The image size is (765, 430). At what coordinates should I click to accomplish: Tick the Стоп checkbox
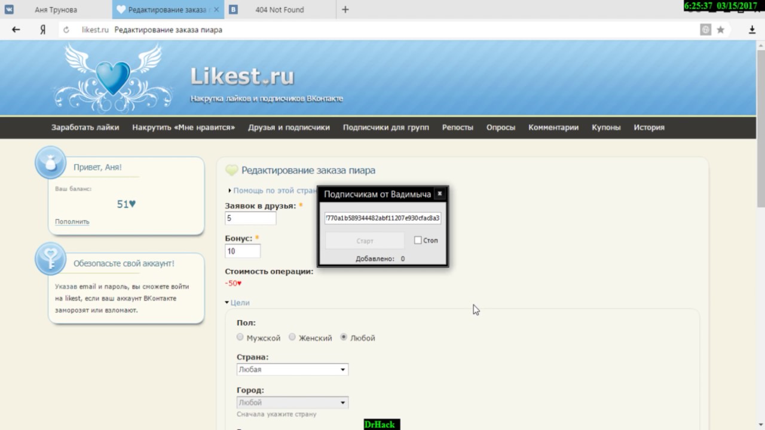point(418,240)
